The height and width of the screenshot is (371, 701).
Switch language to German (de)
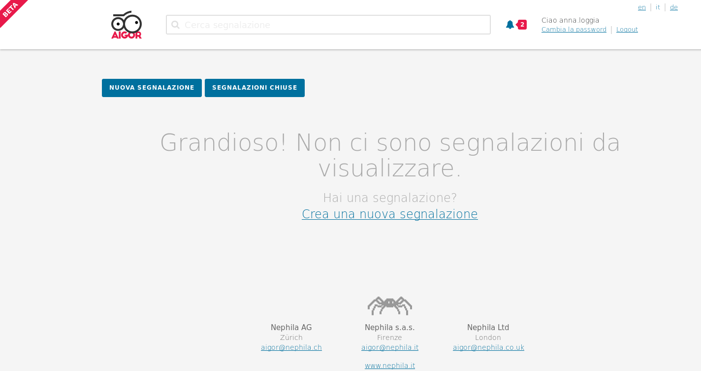point(674,7)
